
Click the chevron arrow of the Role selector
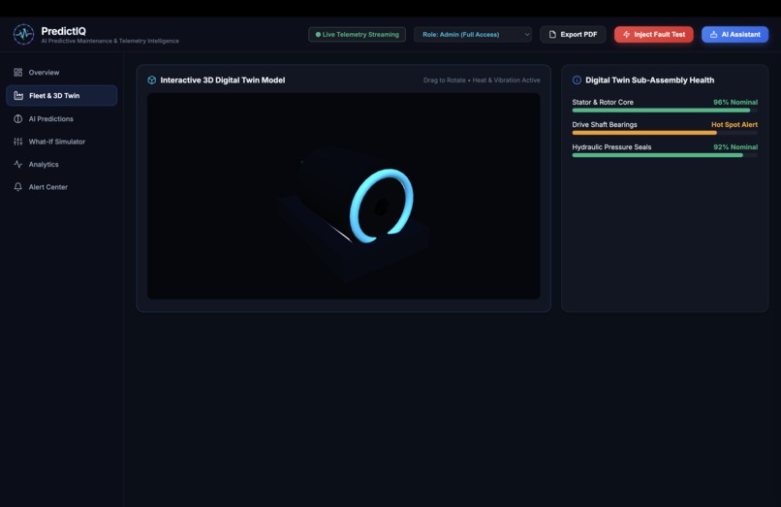[x=527, y=34]
